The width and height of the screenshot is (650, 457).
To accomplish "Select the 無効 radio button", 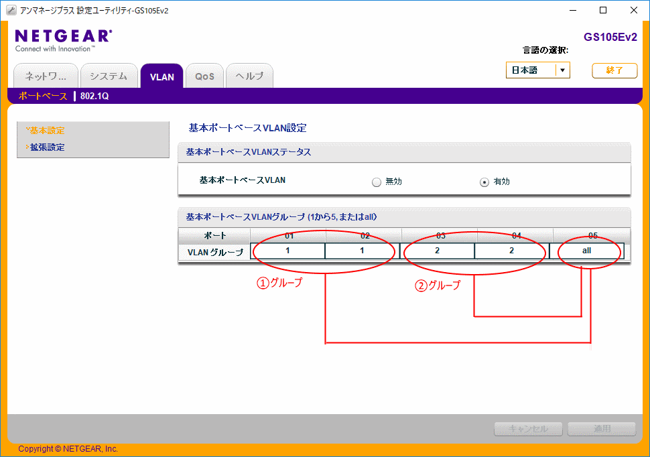I will 377,182.
